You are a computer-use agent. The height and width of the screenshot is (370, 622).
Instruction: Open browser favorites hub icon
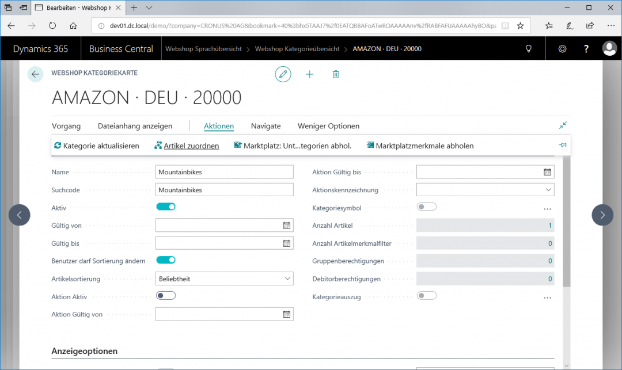pos(549,26)
